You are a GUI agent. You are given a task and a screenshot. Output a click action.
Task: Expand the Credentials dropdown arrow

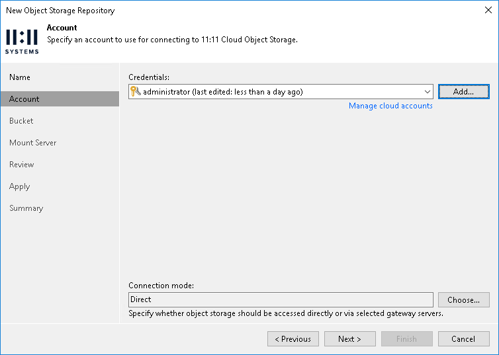pos(427,92)
